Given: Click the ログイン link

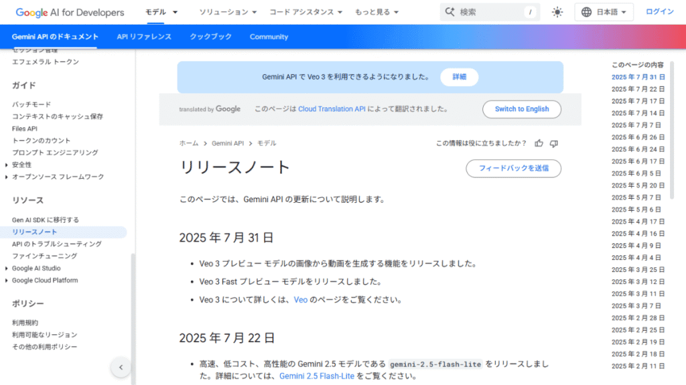Looking at the screenshot, I should pyautogui.click(x=659, y=12).
